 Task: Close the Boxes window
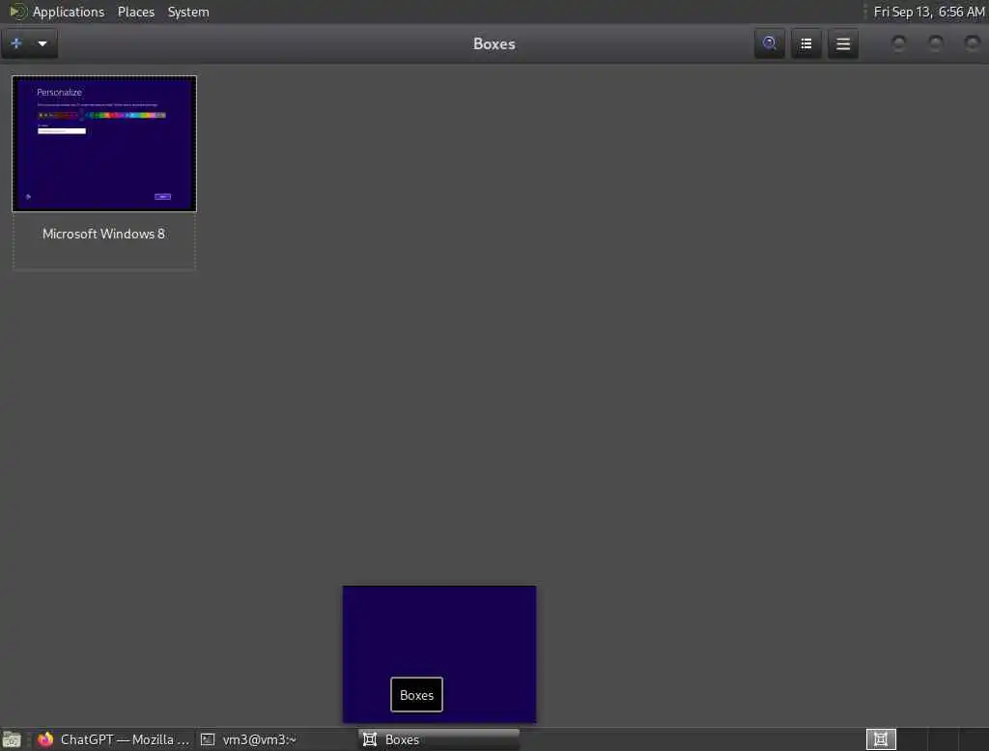point(973,43)
